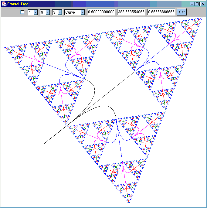Click the leftmost corner tip of the fractal
Viewport: 207px width, 208px height.
[4, 47]
